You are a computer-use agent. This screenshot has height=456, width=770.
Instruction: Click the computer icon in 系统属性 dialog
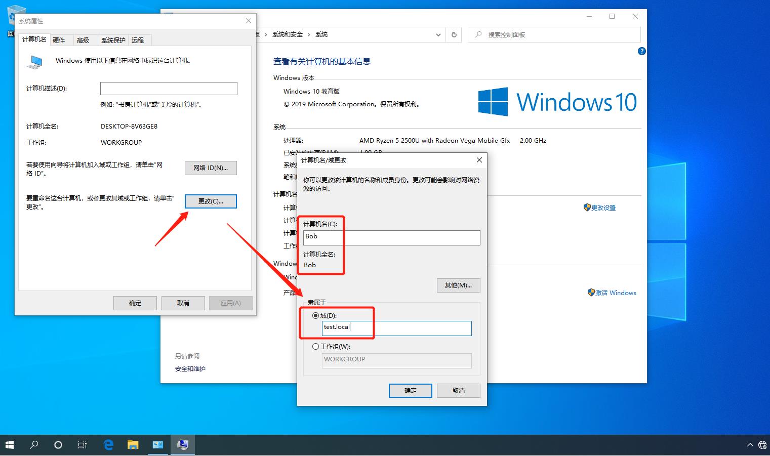pos(35,62)
